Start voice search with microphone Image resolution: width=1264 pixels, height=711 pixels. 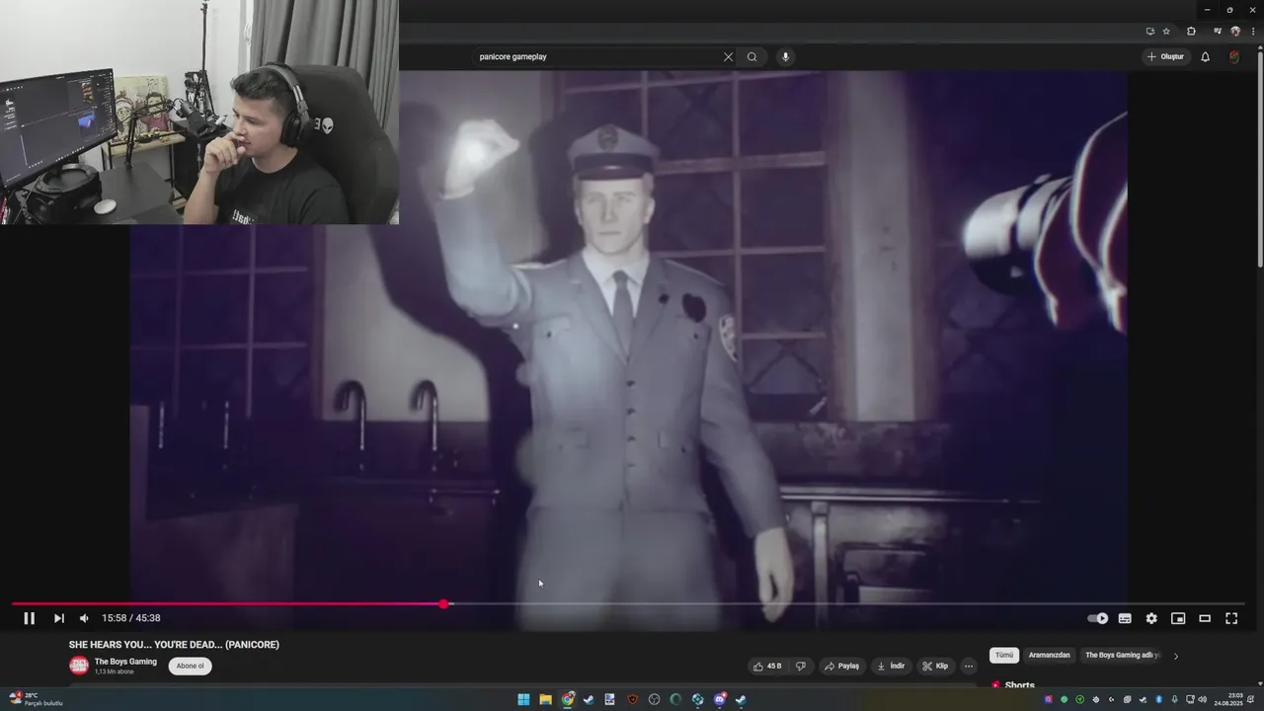pos(786,56)
